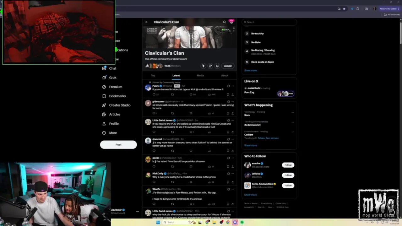The image size is (402, 226).
Task: Bookmark KickDaily's post
Action: [228, 182]
